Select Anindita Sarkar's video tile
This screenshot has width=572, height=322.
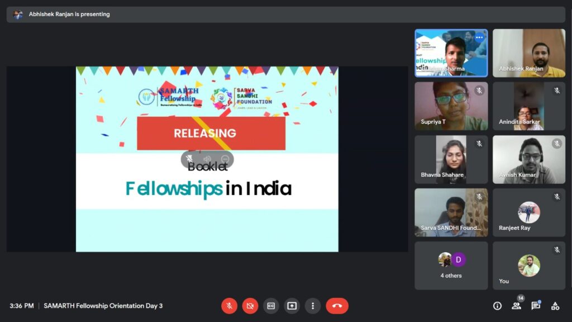(x=529, y=106)
